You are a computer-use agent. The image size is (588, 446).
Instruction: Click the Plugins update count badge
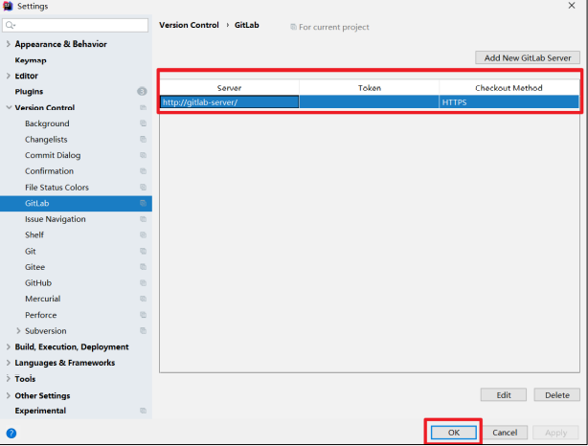point(142,92)
